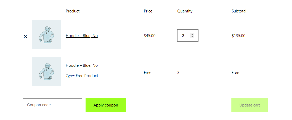The width and height of the screenshot is (292, 120).
Task: Increase hoodie quantity with up arrow
Action: [192, 34]
